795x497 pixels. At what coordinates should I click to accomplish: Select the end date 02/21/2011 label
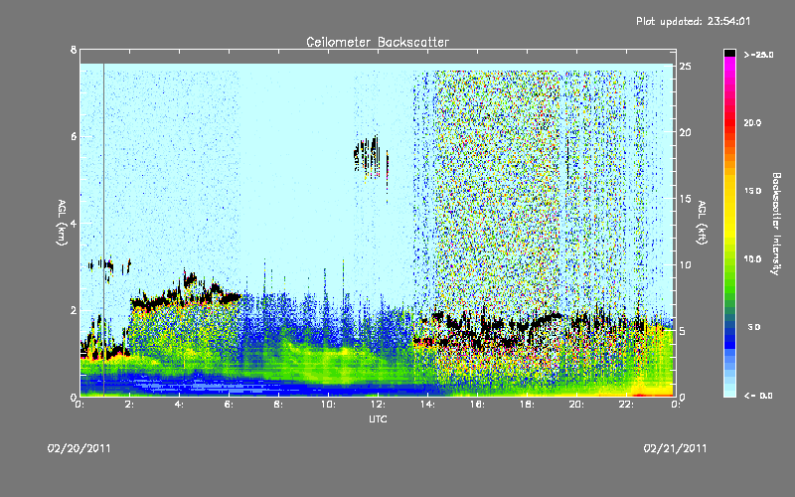pos(675,448)
